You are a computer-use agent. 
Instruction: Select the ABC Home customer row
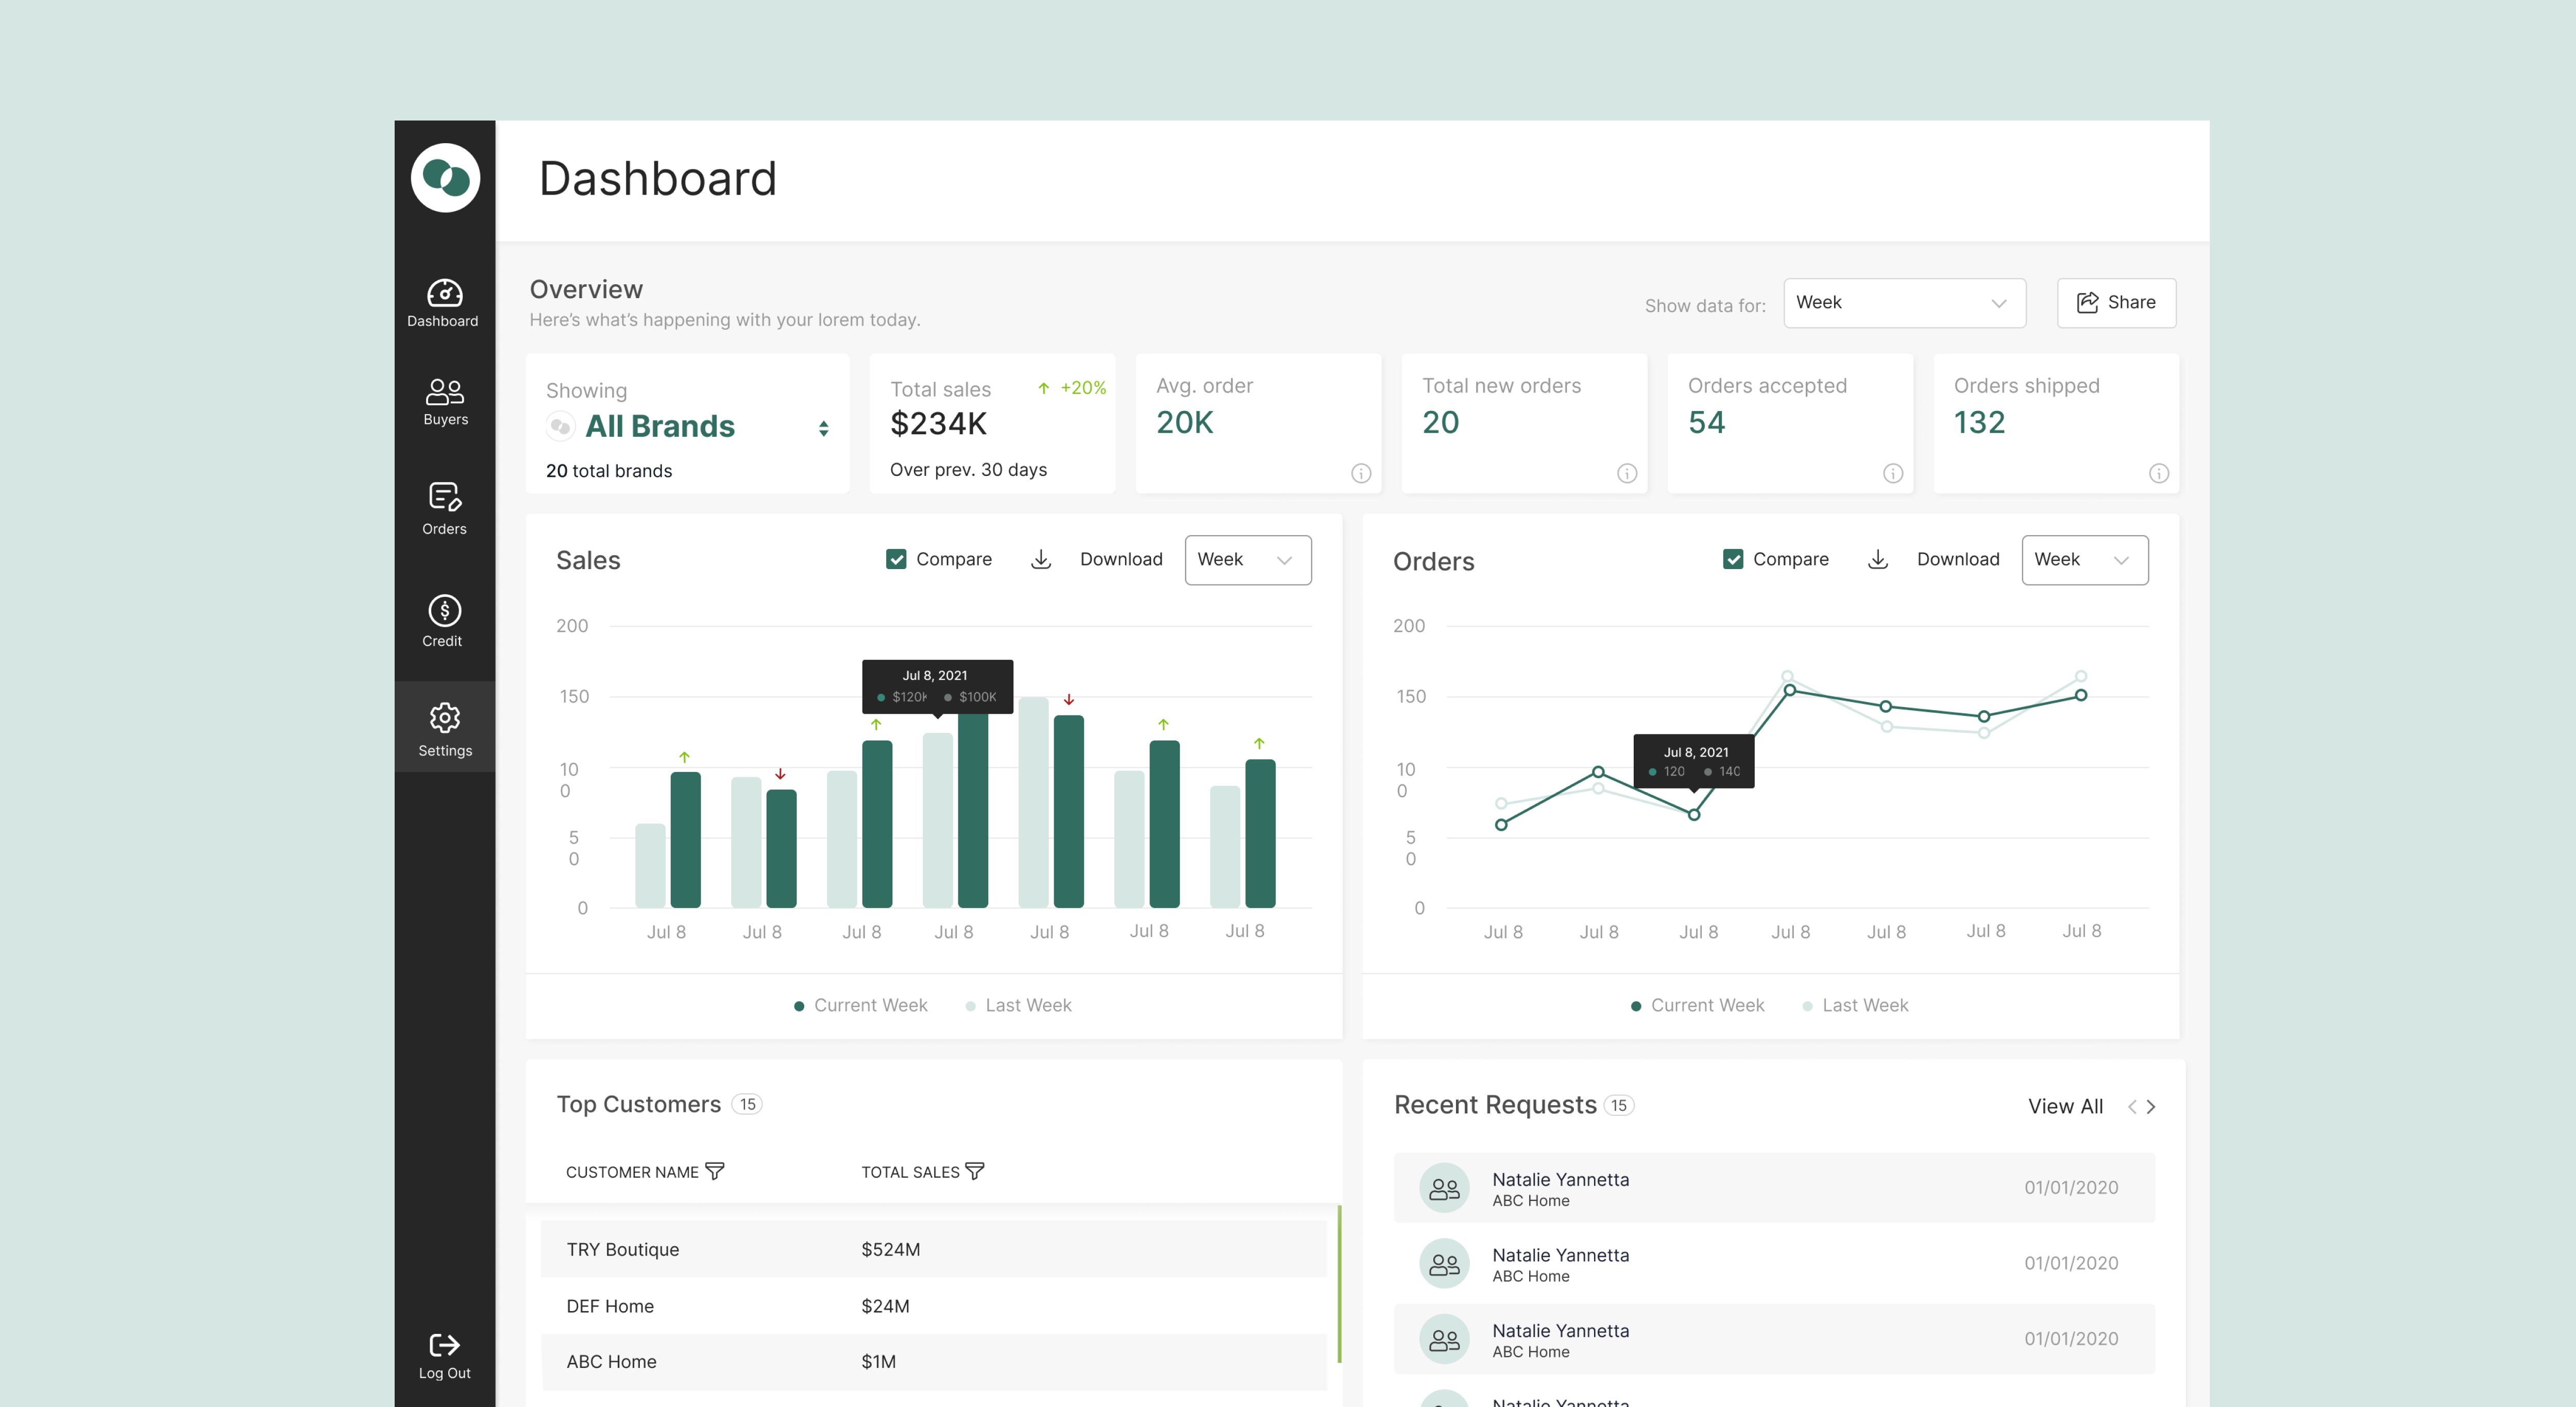pyautogui.click(x=934, y=1362)
